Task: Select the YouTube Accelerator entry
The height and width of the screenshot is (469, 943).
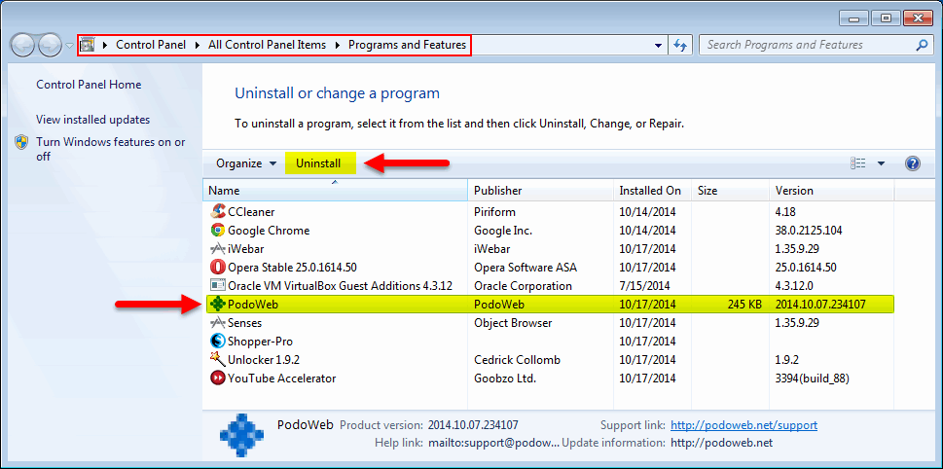Action: 281,379
